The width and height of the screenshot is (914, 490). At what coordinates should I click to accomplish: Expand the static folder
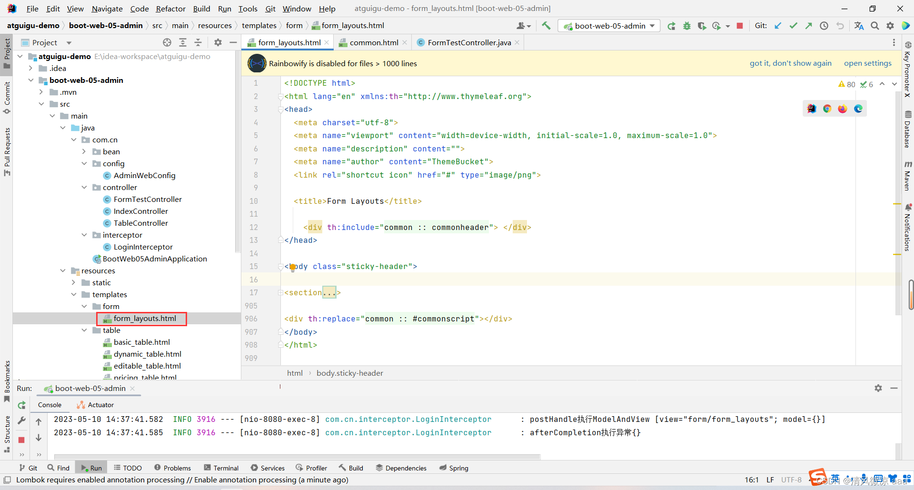[74, 282]
